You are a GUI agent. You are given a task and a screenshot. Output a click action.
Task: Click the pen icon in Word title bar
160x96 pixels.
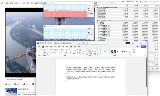132,43
